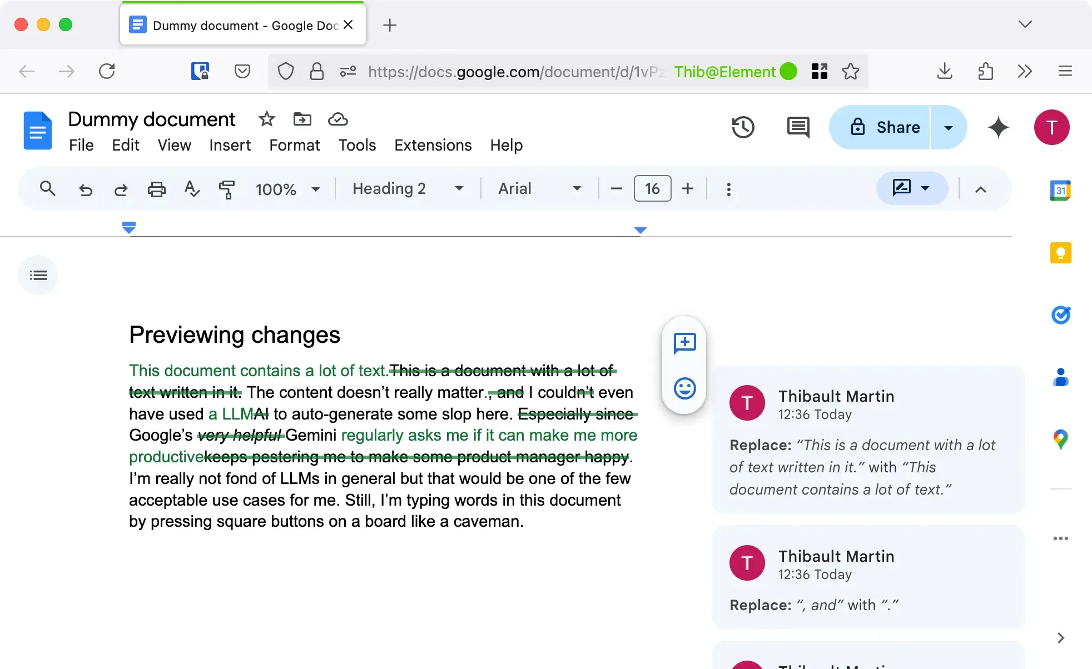Click the Thib@Element container label in address bar
The width and height of the screenshot is (1092, 669).
724,72
